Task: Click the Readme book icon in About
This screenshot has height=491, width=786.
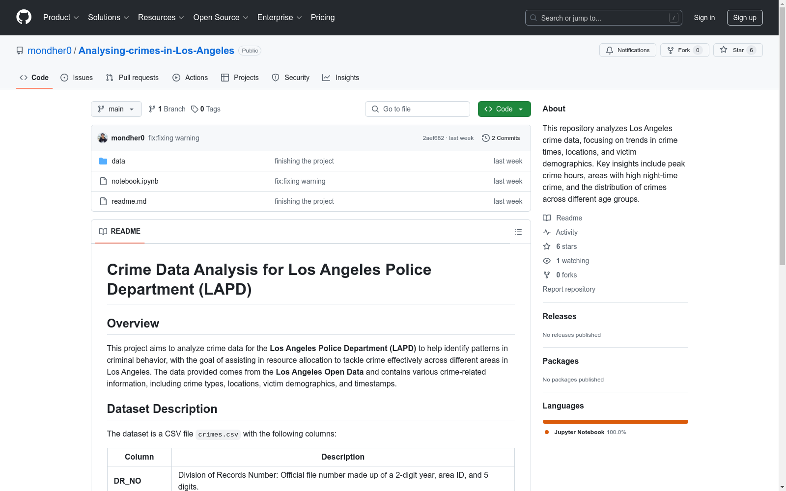Action: [x=547, y=218]
